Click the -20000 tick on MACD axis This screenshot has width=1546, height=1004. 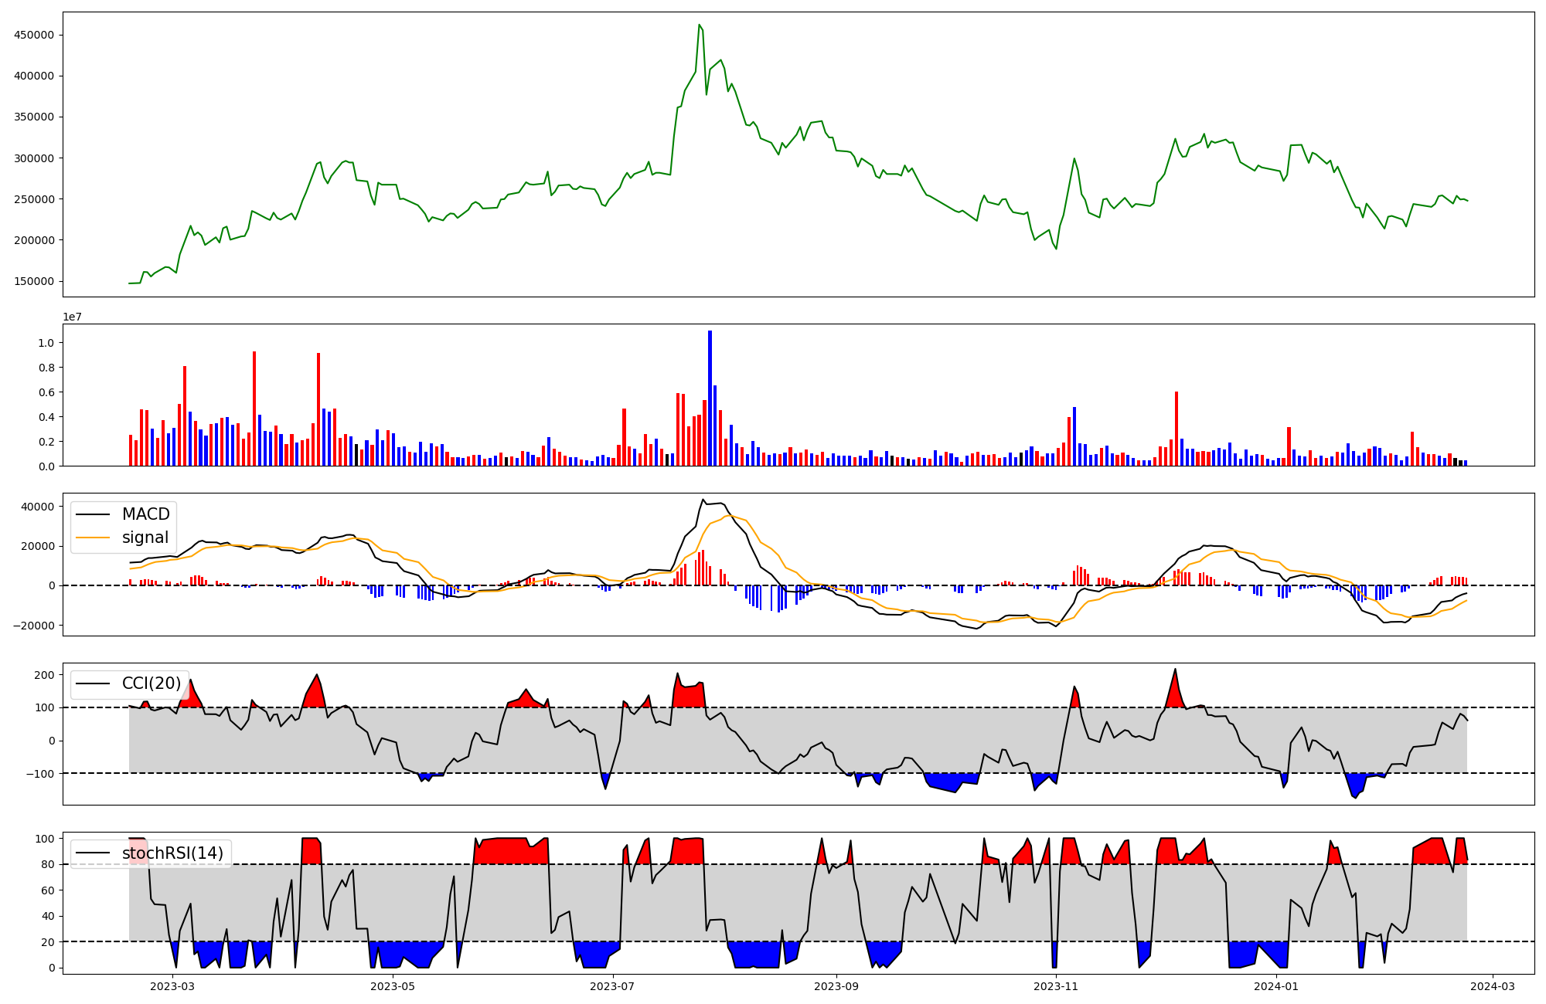pos(34,626)
